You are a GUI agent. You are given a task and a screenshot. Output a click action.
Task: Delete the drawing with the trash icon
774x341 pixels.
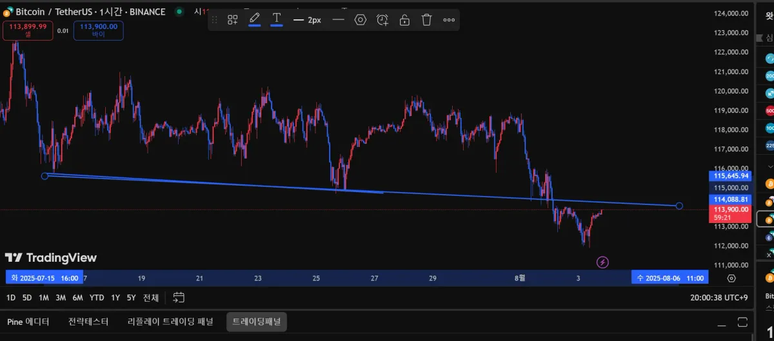click(x=426, y=20)
